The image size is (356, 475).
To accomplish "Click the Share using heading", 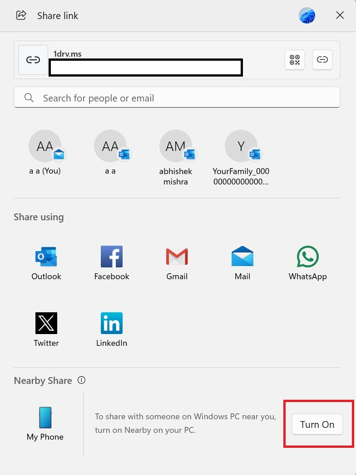I will point(39,217).
